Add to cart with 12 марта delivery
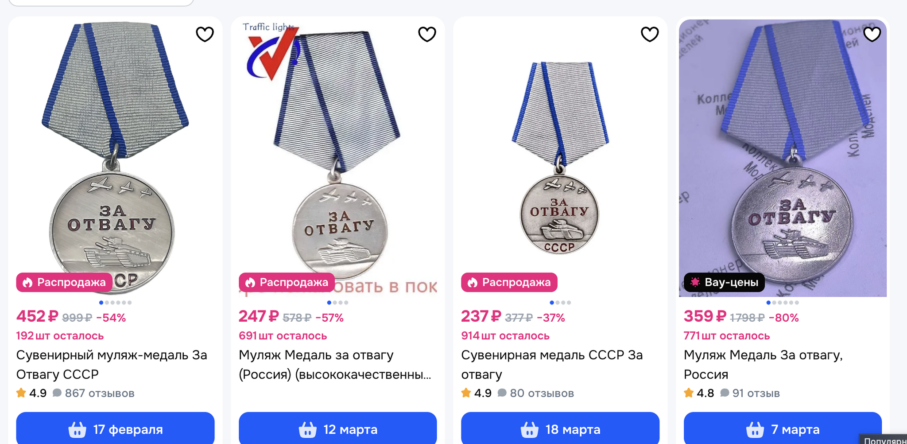Screen dimensions: 907x444 click(x=338, y=428)
